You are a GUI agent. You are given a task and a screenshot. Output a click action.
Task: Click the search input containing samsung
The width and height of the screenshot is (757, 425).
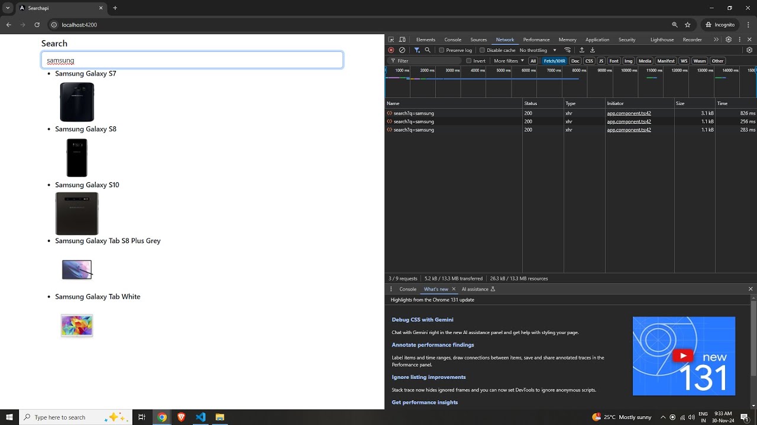(192, 60)
